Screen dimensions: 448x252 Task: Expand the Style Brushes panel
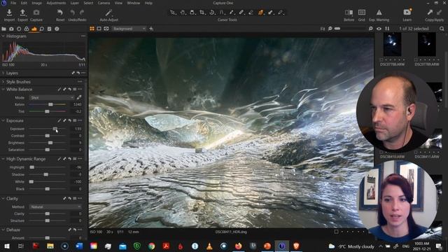pyautogui.click(x=3, y=82)
